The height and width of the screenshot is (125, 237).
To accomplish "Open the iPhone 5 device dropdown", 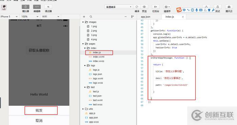I will point(9,17).
